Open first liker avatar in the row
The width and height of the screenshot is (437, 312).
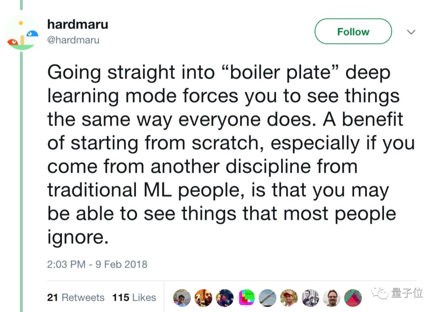point(182,298)
